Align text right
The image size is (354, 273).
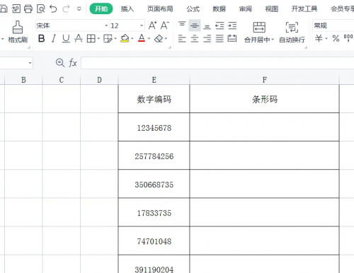click(x=207, y=38)
